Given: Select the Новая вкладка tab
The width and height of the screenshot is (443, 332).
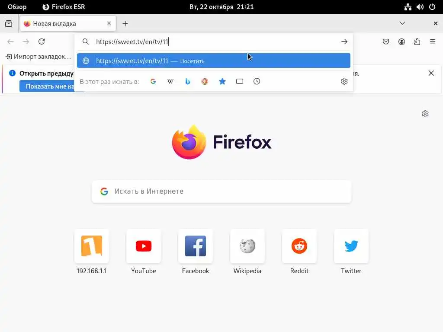Looking at the screenshot, I should [68, 24].
